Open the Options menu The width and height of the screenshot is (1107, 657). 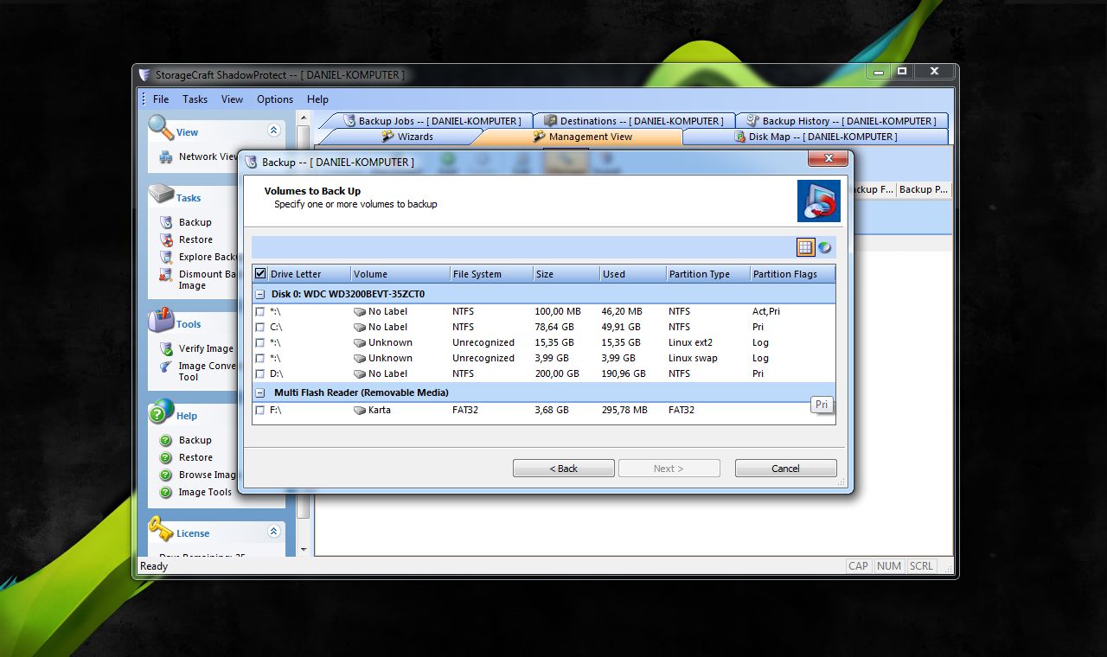pyautogui.click(x=275, y=99)
